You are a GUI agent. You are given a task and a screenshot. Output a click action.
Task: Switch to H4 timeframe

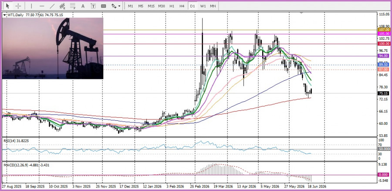pyautogui.click(x=182, y=6)
